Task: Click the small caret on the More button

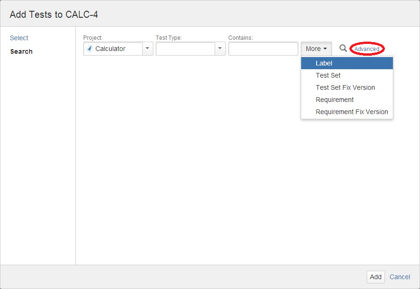Action: (x=325, y=49)
